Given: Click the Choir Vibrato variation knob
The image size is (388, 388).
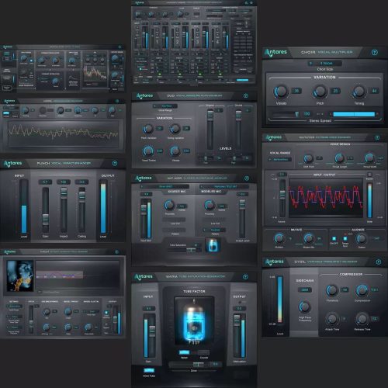Looking at the screenshot, I should point(280,91).
